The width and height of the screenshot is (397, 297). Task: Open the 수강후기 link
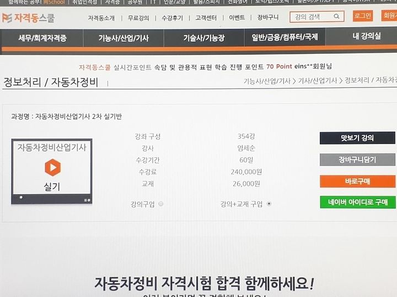click(172, 18)
